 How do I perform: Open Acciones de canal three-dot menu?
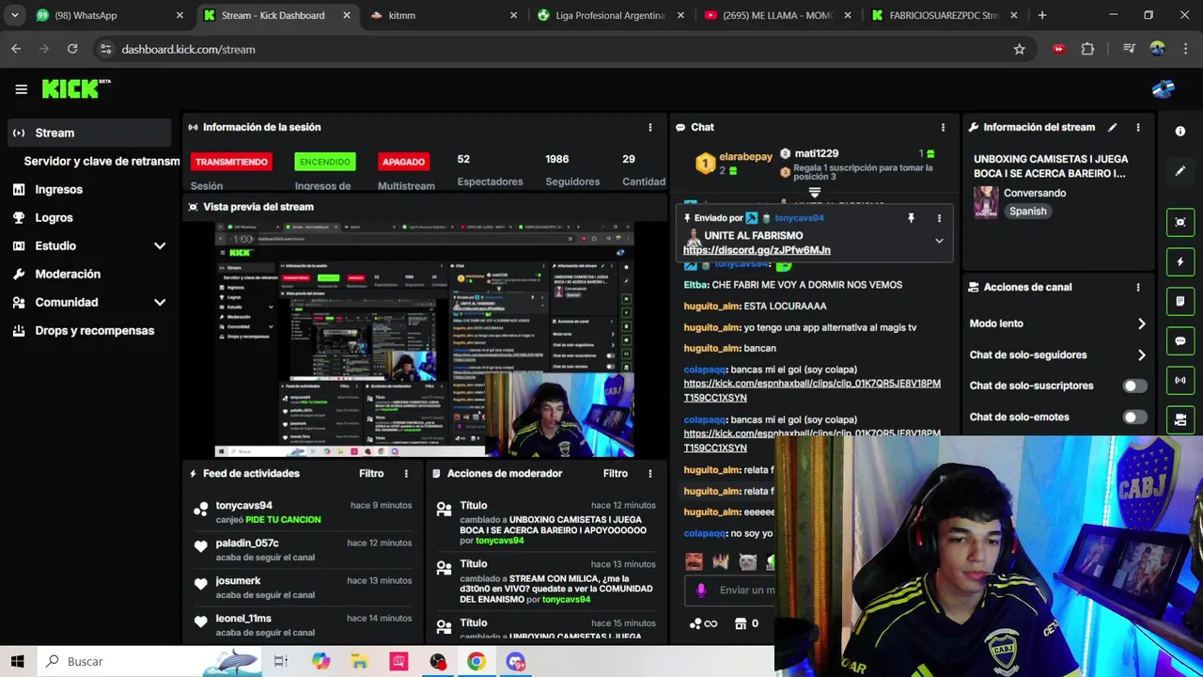1138,287
